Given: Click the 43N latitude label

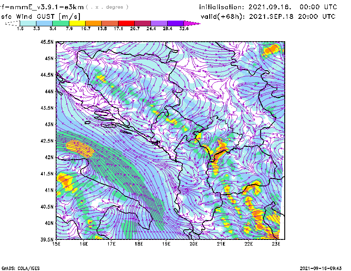Looking at the screenshot, I should pyautogui.click(x=49, y=124).
